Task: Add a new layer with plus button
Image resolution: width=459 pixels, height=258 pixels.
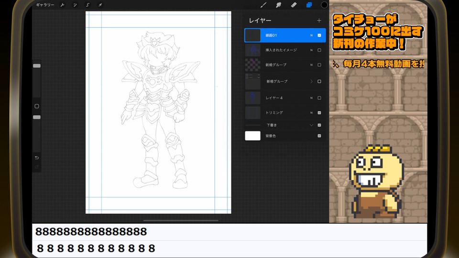Action: pyautogui.click(x=319, y=21)
